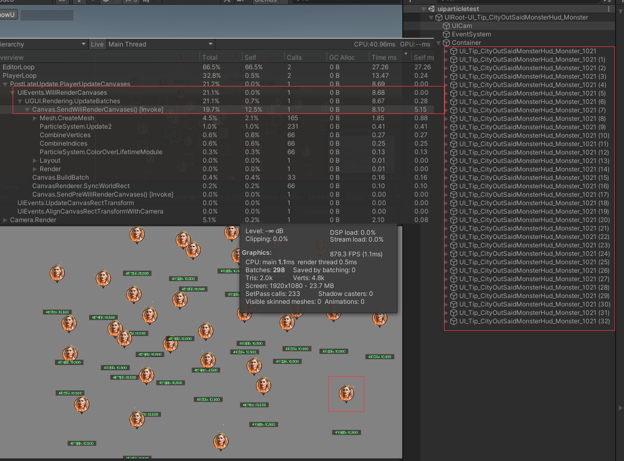Expand the Mesh.CreateMesh profiler row
The height and width of the screenshot is (461, 624).
tap(35, 118)
